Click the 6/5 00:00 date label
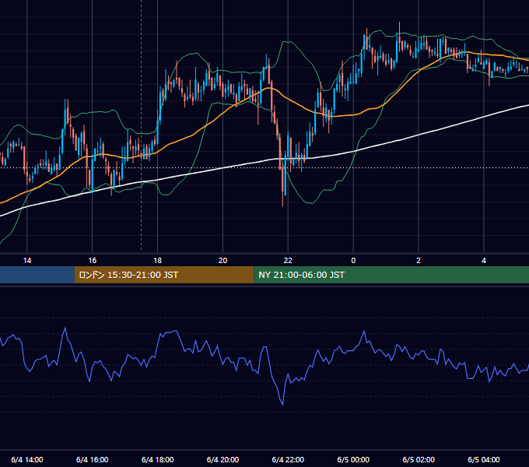 point(353,459)
